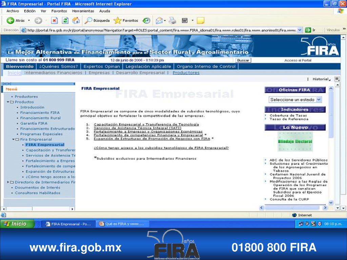Switch to Qué es FIRA taskbar window
The image size is (347, 260).
tap(123, 224)
